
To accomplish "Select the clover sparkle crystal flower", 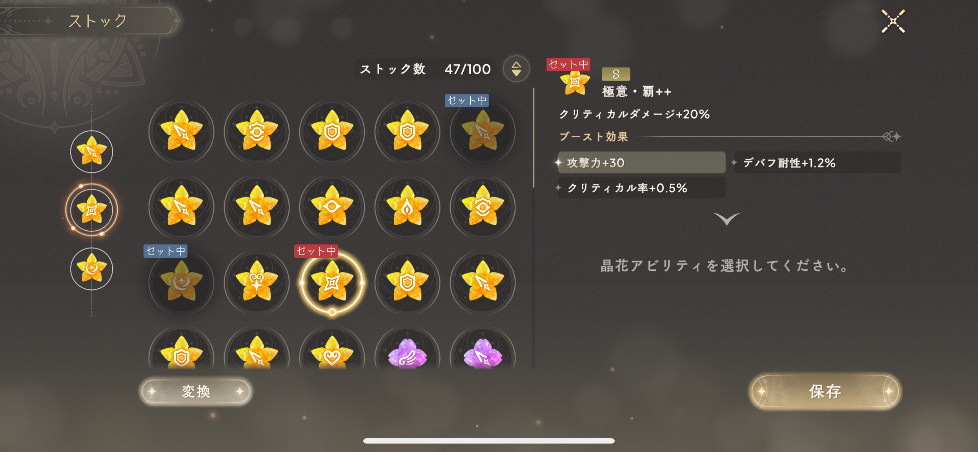I will pyautogui.click(x=257, y=282).
